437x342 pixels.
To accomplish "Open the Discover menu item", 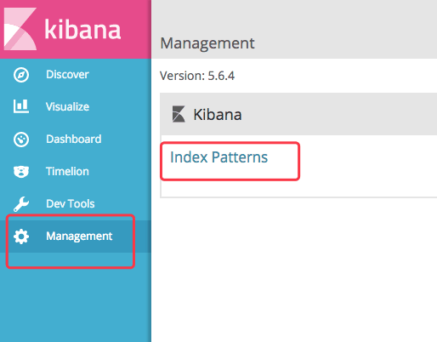I will click(x=67, y=75).
